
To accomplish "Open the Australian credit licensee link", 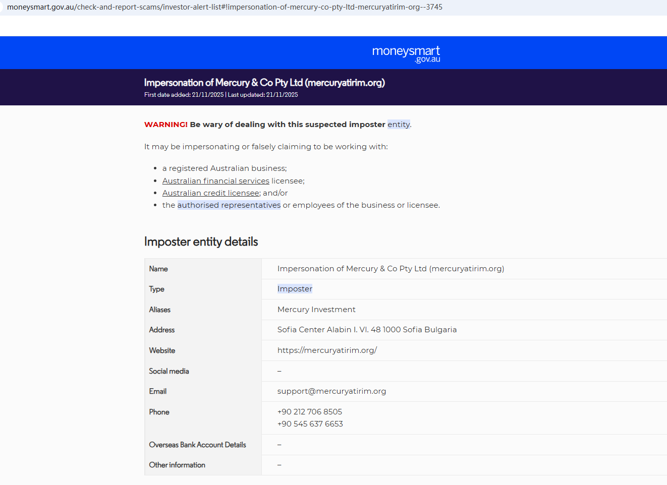I will 211,193.
